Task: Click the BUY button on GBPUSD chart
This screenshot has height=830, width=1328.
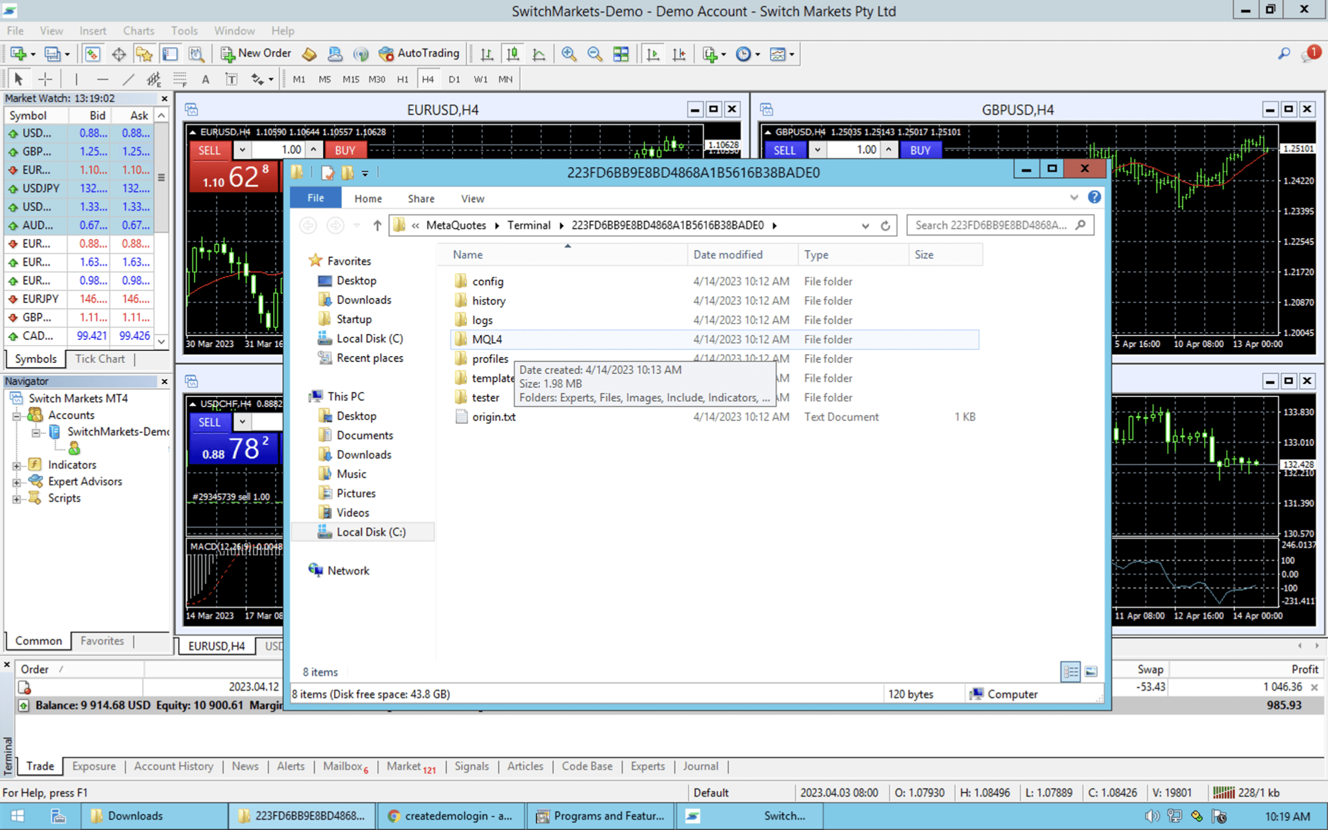Action: tap(920, 149)
